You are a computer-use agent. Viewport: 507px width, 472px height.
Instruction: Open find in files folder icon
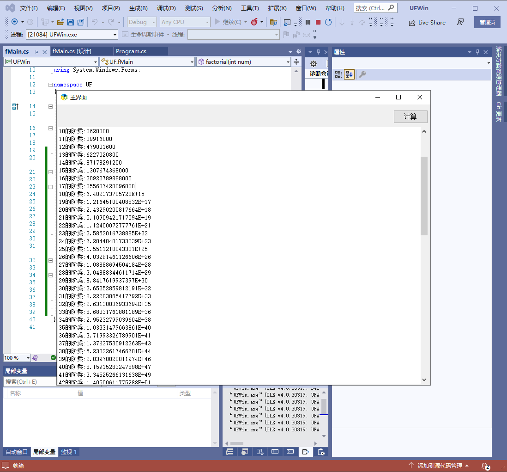point(273,22)
